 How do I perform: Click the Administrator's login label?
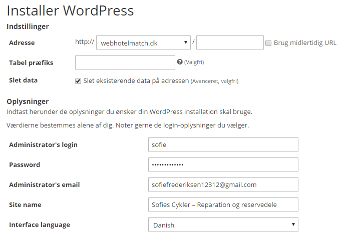43,145
